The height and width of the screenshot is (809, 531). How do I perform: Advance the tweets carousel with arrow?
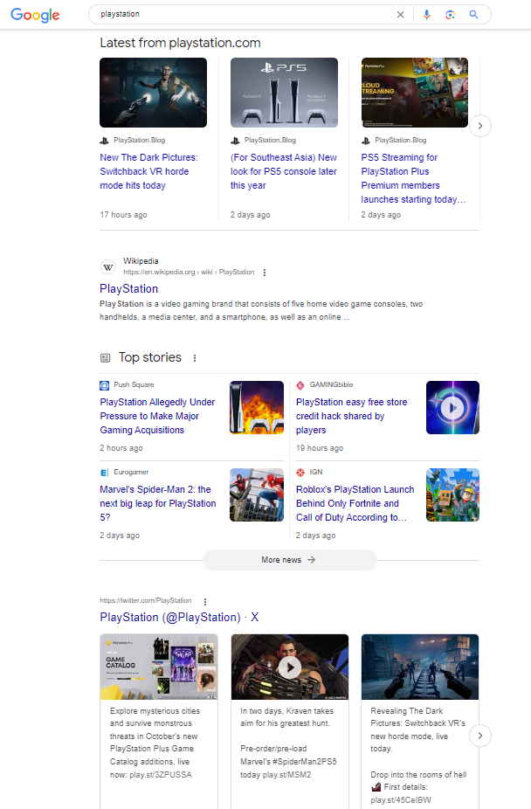click(x=480, y=736)
